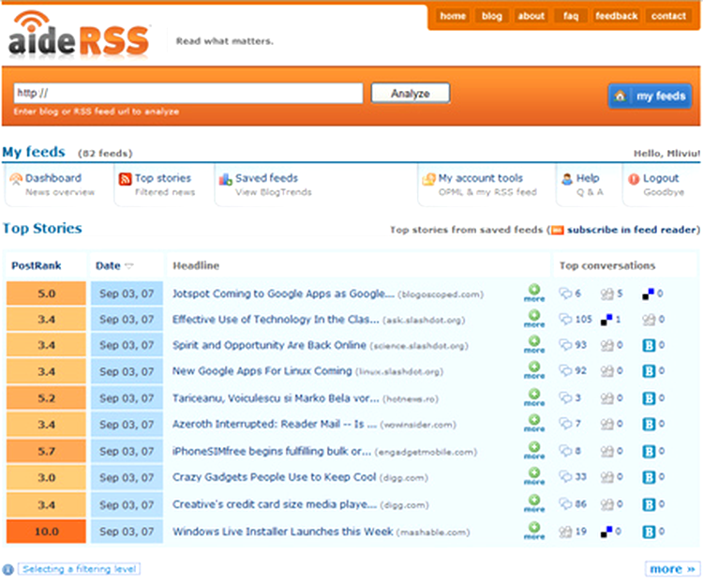
Task: Click 10.0 PostRank color cell
Action: pyautogui.click(x=46, y=532)
